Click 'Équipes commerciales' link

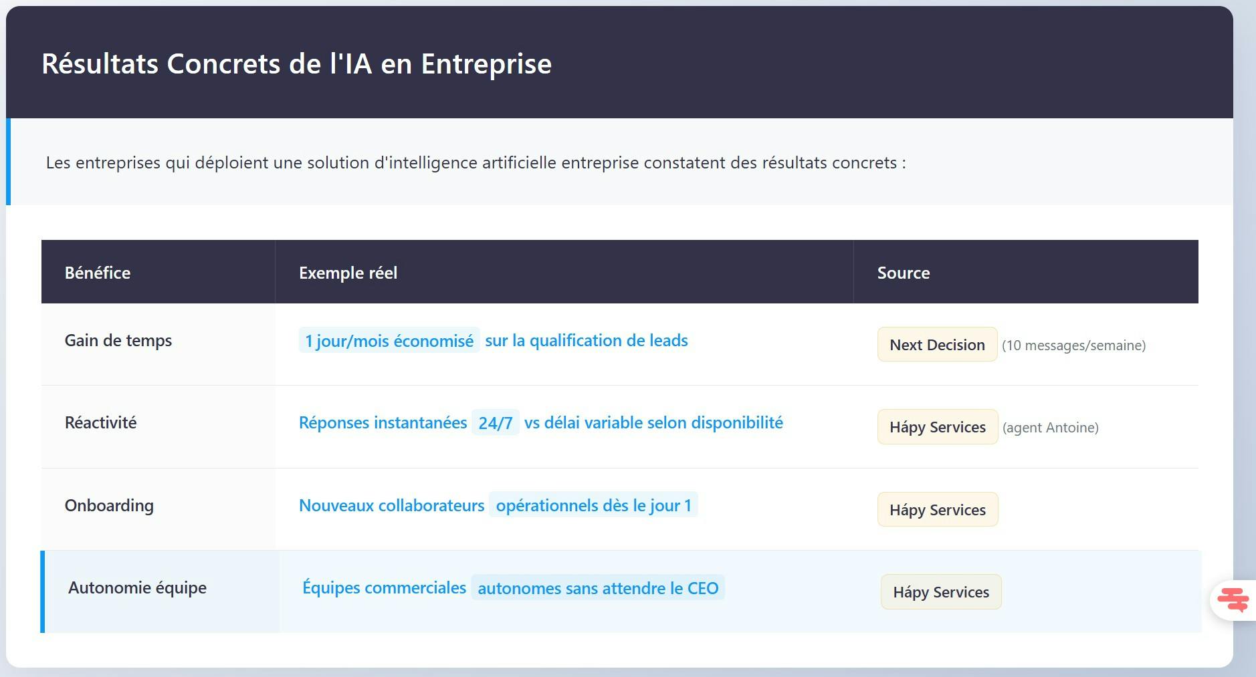[x=384, y=587]
